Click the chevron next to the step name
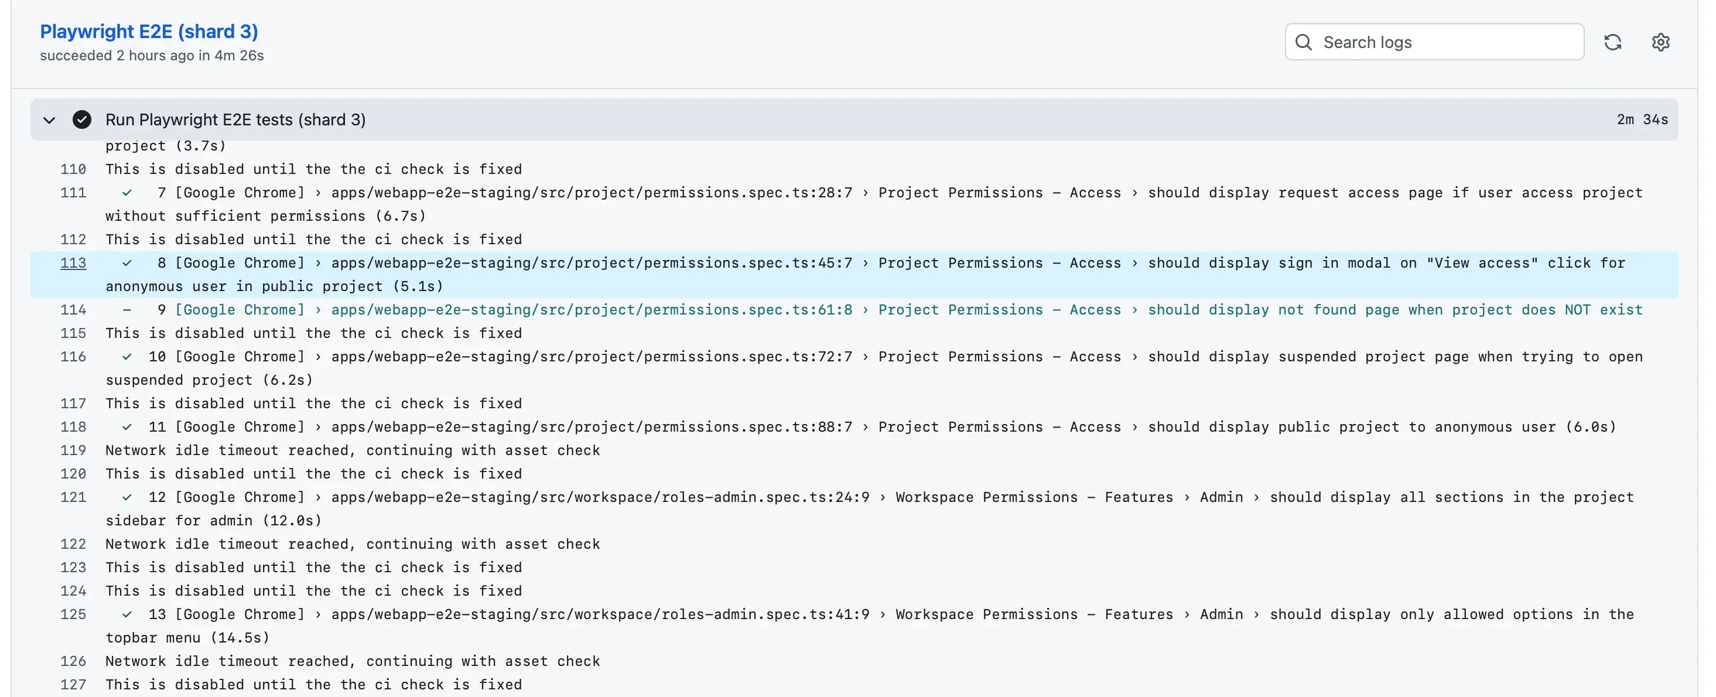1716x697 pixels. [x=49, y=120]
